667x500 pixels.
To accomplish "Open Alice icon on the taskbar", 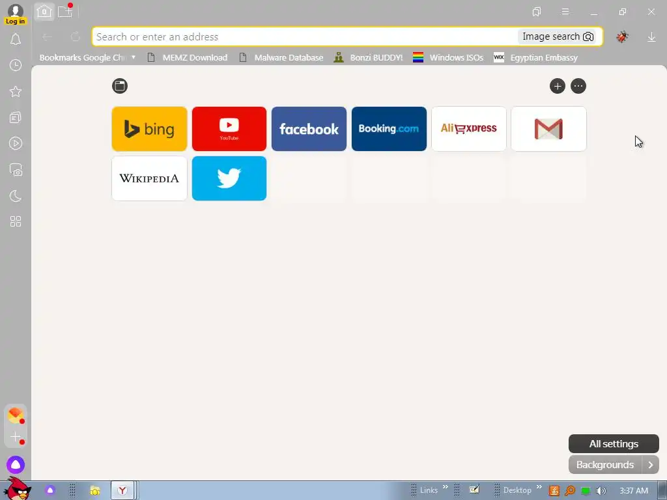I will (50, 491).
